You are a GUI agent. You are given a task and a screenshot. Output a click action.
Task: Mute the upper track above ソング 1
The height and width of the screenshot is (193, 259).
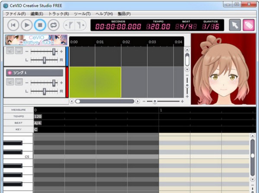click(19, 50)
